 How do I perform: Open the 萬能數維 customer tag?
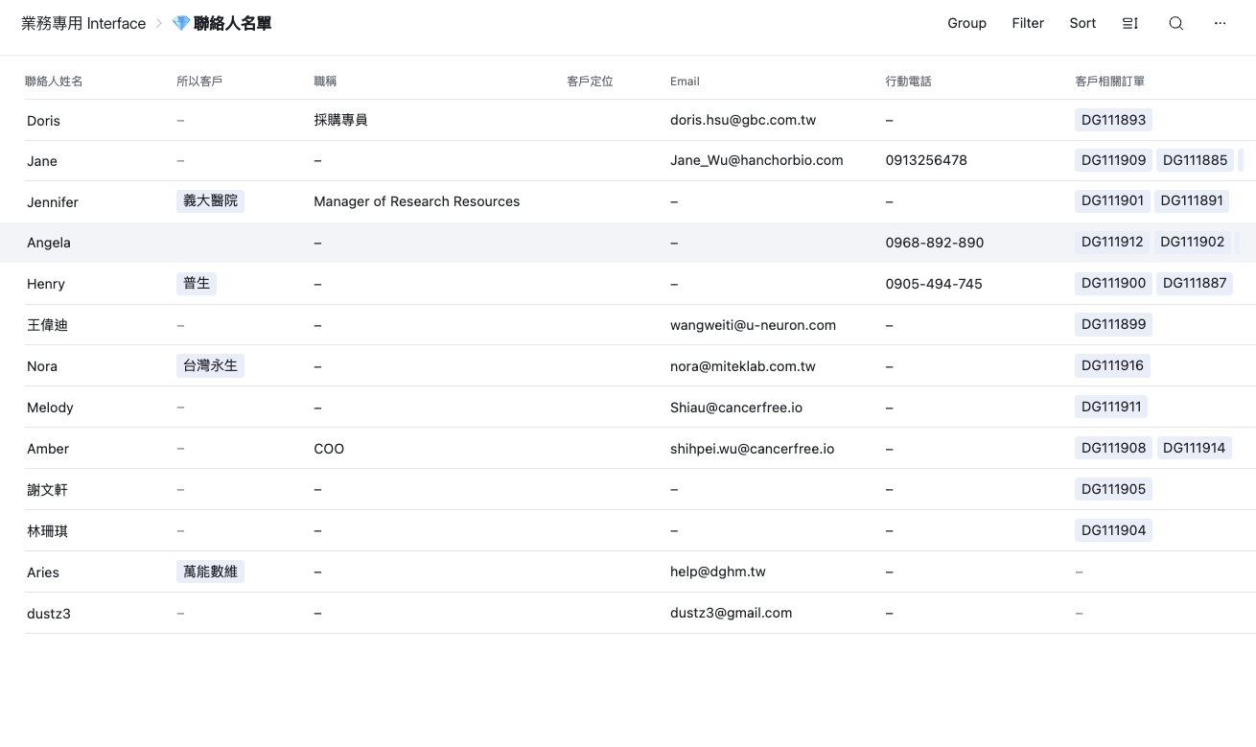[x=210, y=572]
